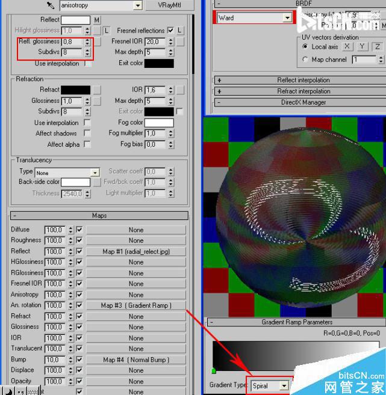Image resolution: width=386 pixels, height=395 pixels.
Task: Click the Roughness map None button
Action: coord(136,240)
